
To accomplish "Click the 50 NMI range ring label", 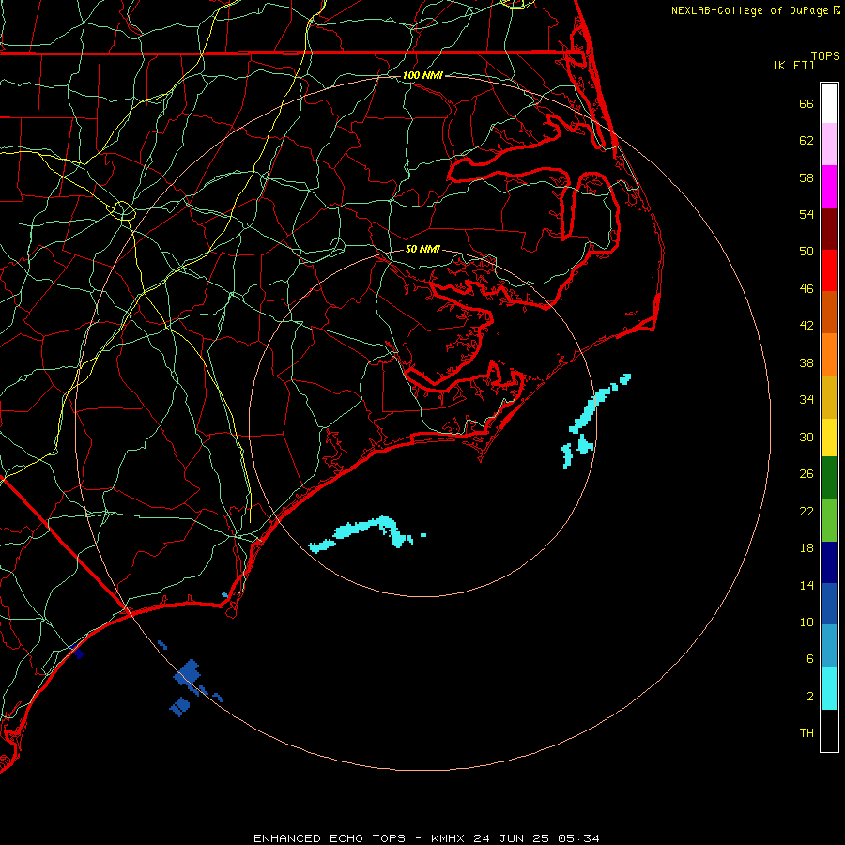I will click(422, 249).
